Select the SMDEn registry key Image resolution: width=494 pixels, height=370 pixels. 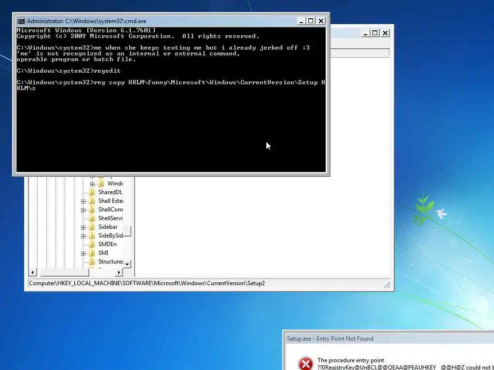[108, 244]
